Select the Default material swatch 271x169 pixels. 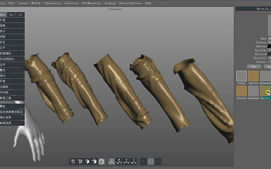(x=241, y=76)
